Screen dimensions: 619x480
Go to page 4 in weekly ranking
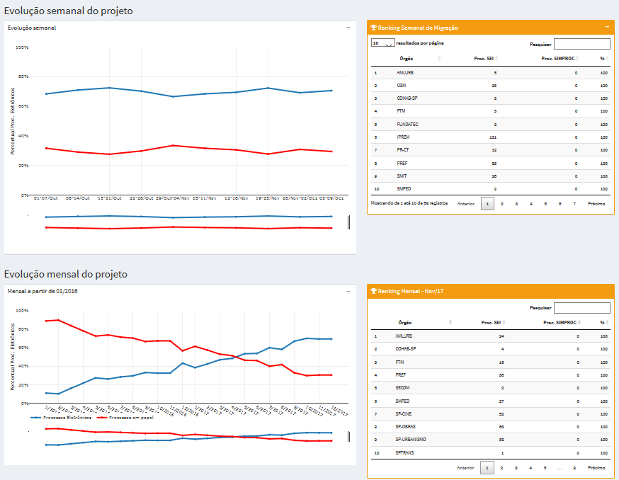click(531, 204)
